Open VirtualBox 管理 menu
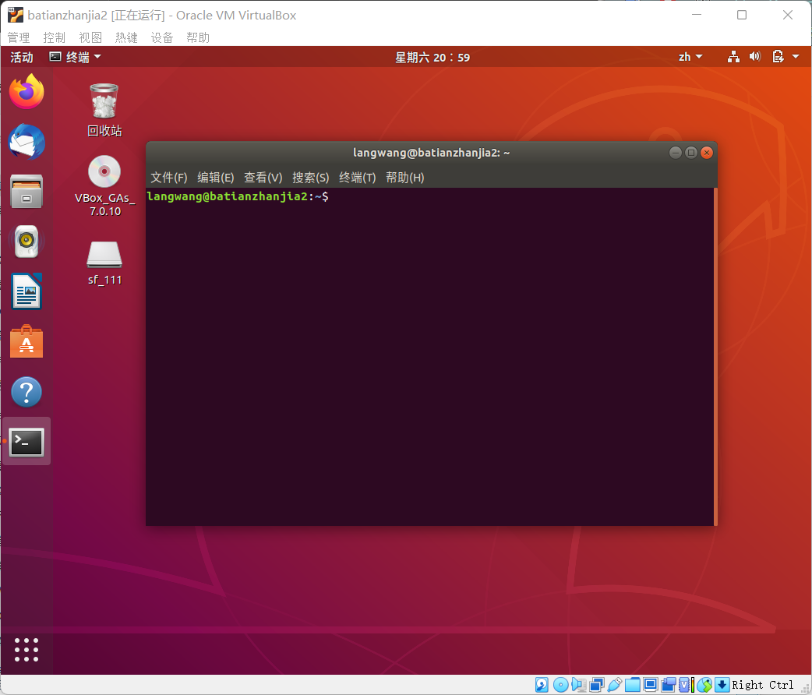 pyautogui.click(x=19, y=37)
